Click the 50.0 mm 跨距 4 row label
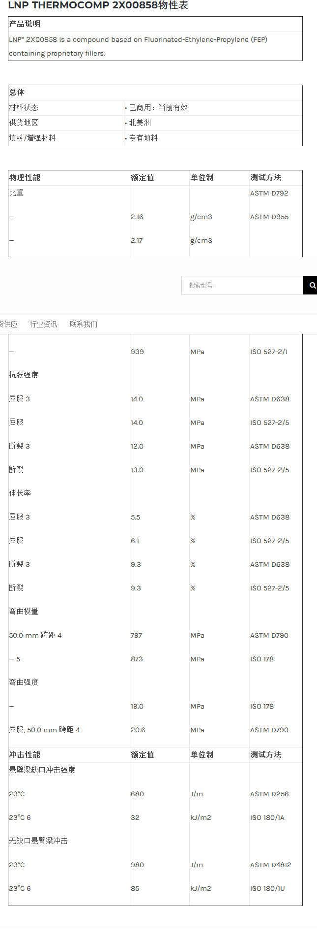The height and width of the screenshot is (943, 317). coord(35,635)
